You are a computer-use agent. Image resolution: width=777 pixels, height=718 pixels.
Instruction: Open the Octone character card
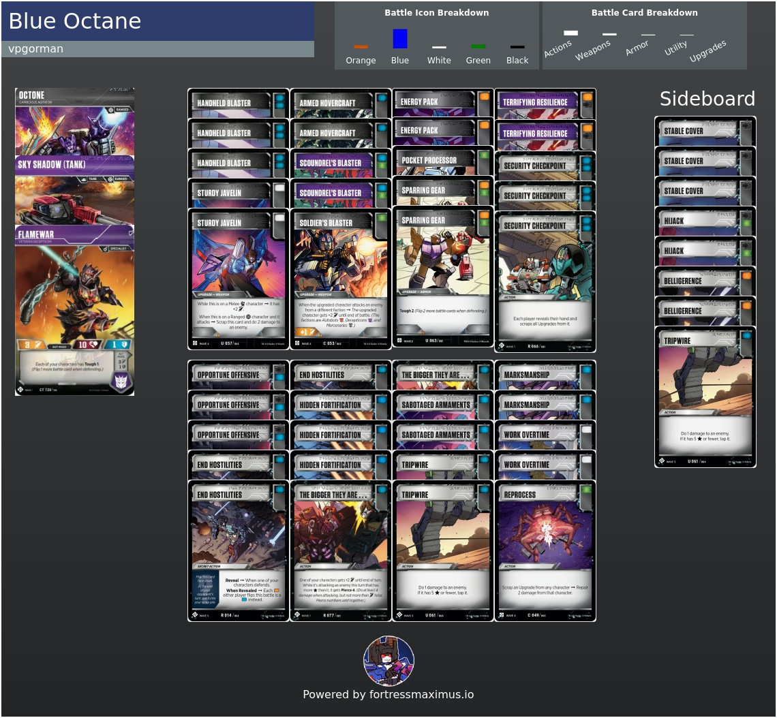(x=74, y=122)
